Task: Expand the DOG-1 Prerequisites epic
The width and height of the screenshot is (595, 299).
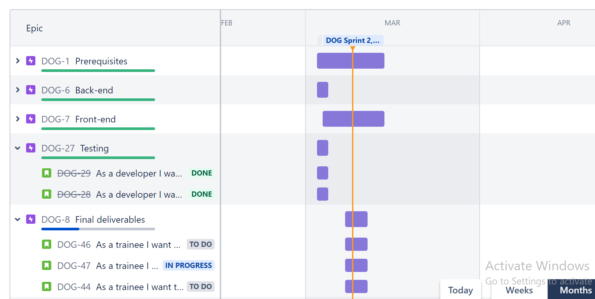Action: [18, 61]
